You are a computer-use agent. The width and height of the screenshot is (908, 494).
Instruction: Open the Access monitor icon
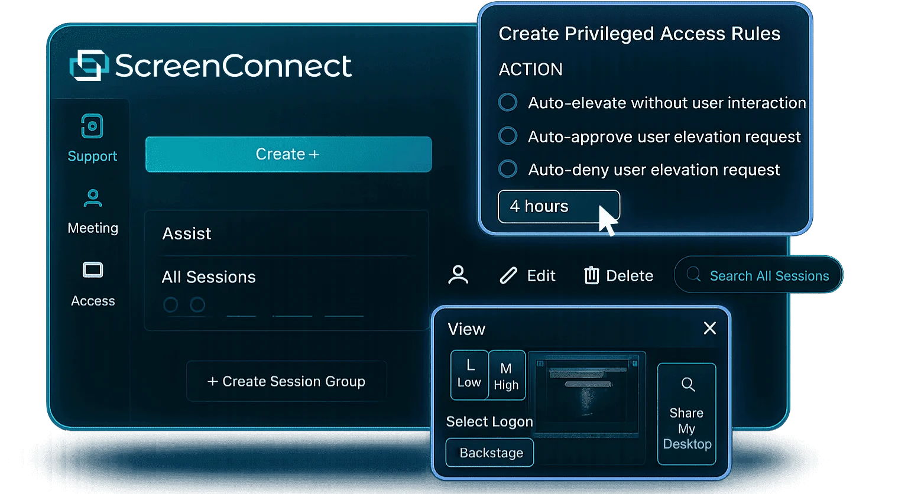(93, 271)
